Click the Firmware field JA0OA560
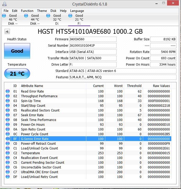The height and width of the screenshot is (189, 181). (x=93, y=39)
